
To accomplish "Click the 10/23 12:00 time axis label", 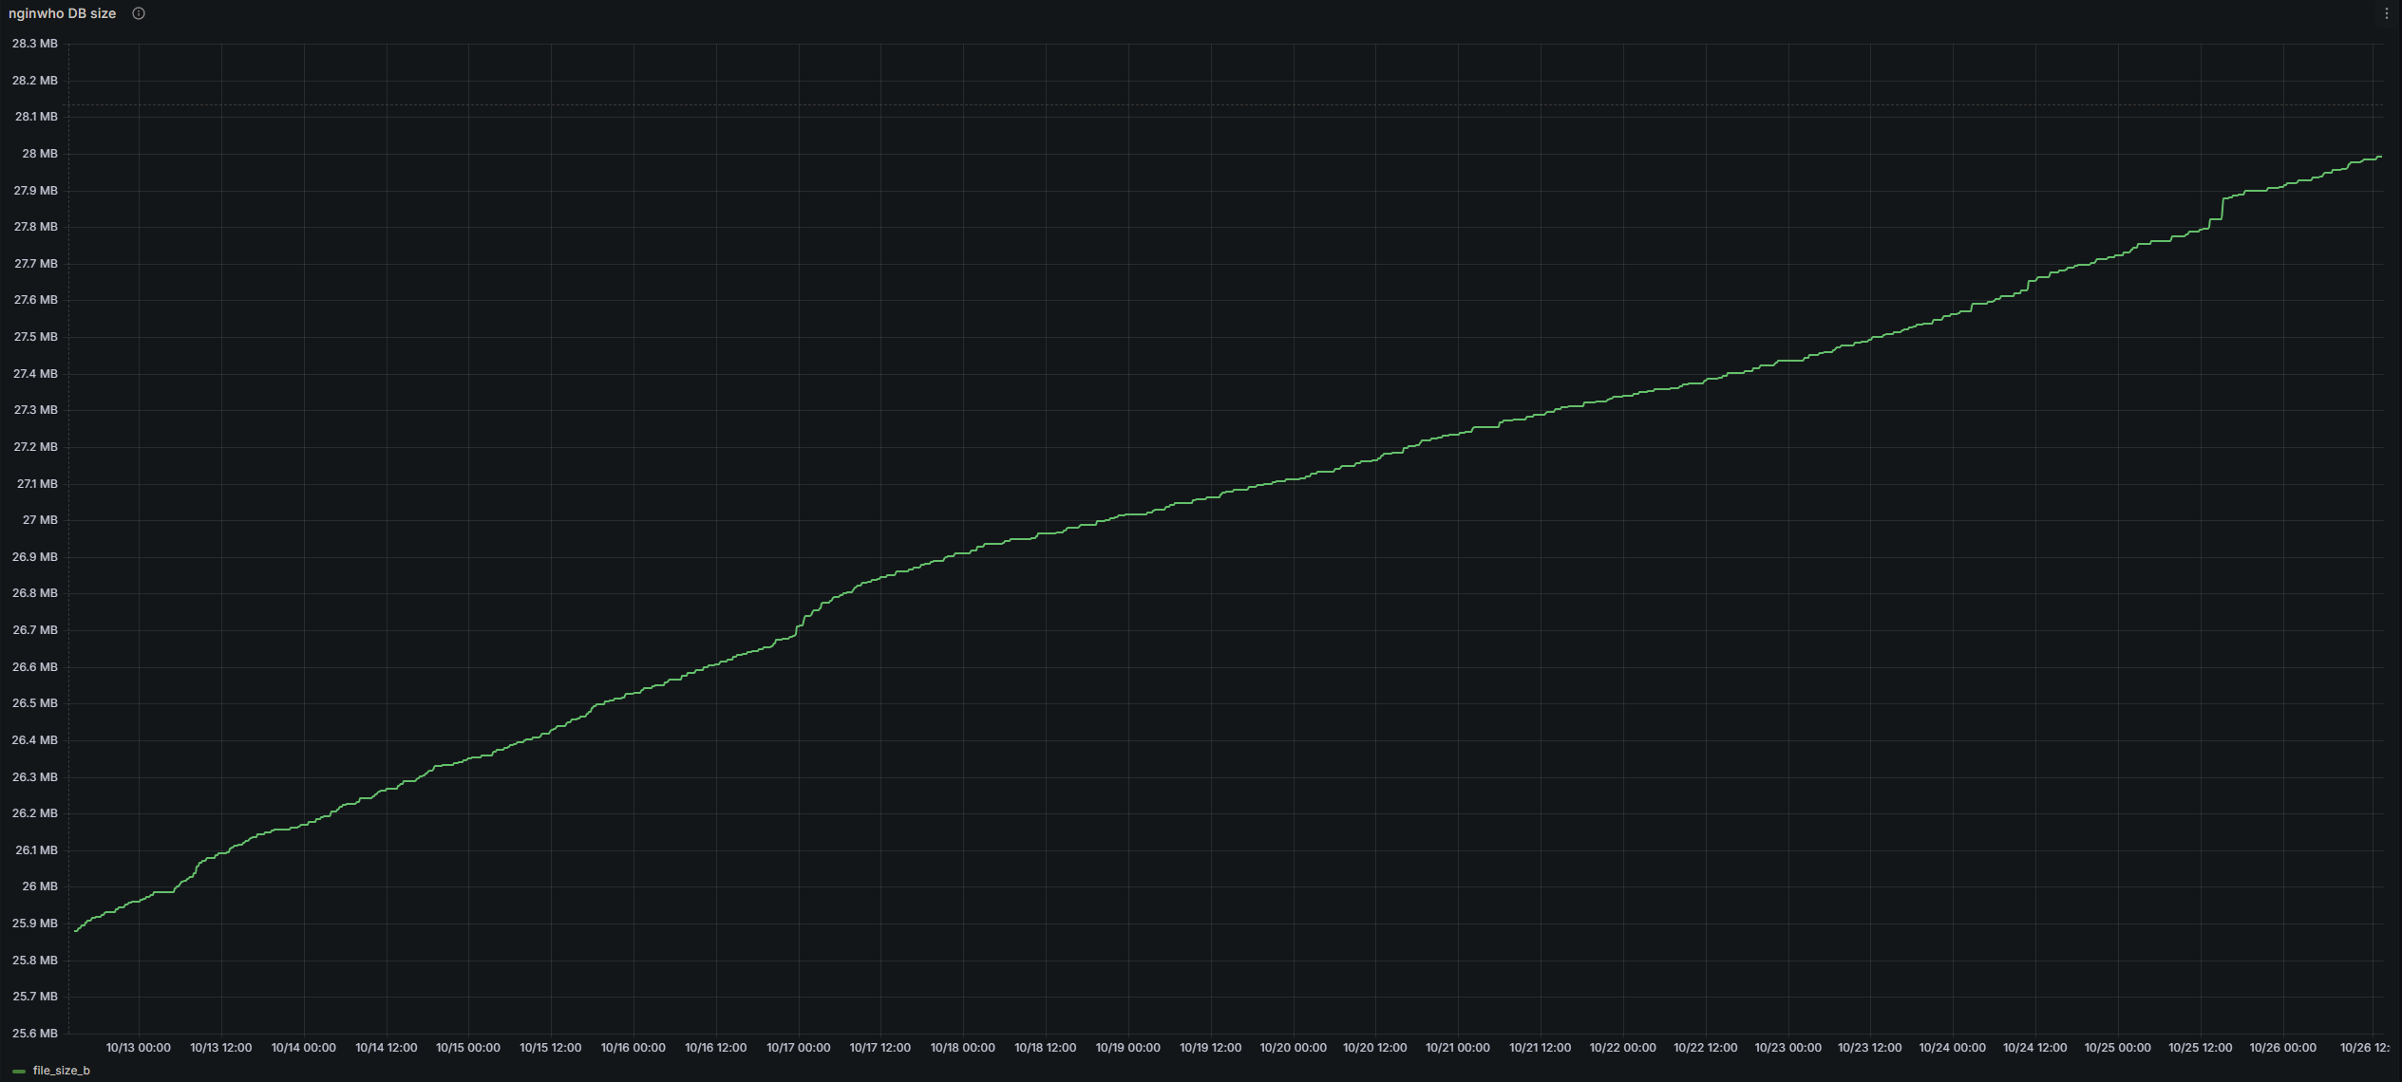I will [x=1870, y=1048].
